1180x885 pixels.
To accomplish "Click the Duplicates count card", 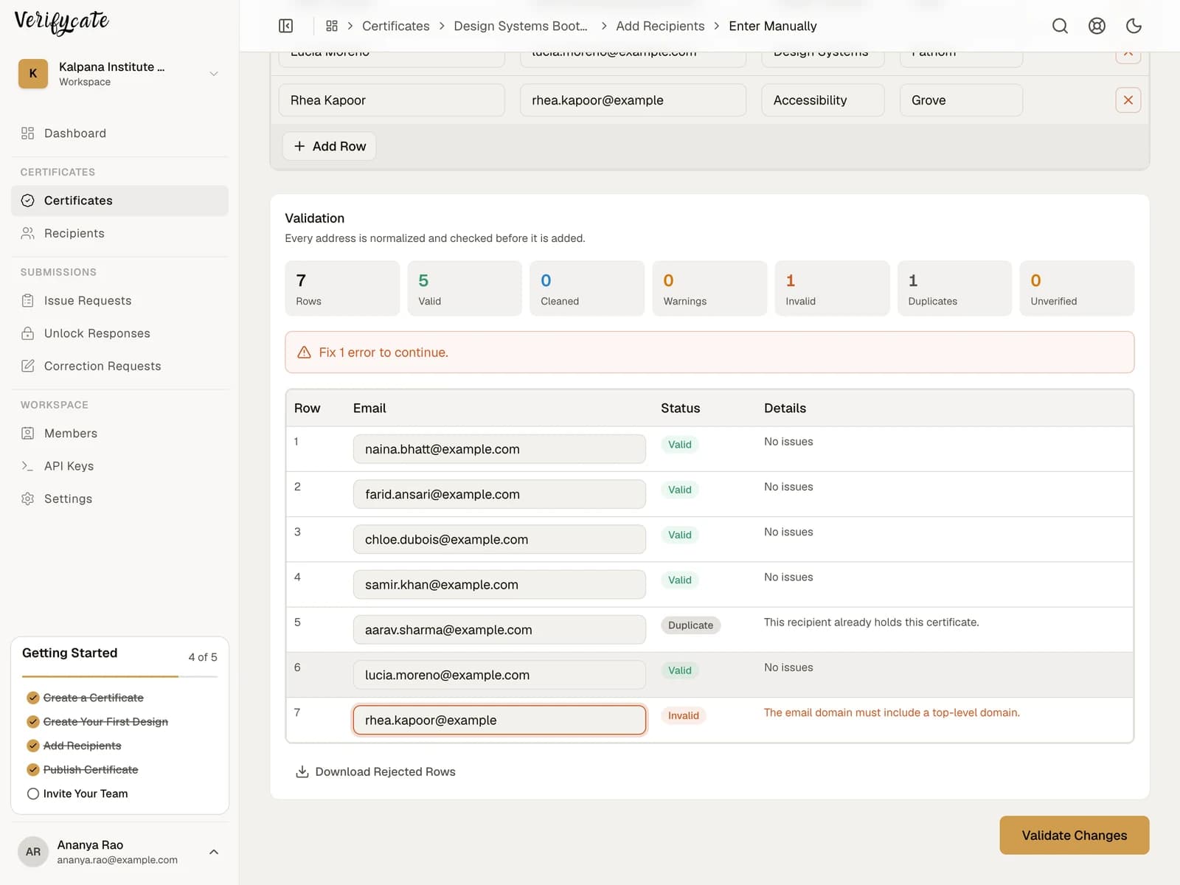I will [x=954, y=288].
